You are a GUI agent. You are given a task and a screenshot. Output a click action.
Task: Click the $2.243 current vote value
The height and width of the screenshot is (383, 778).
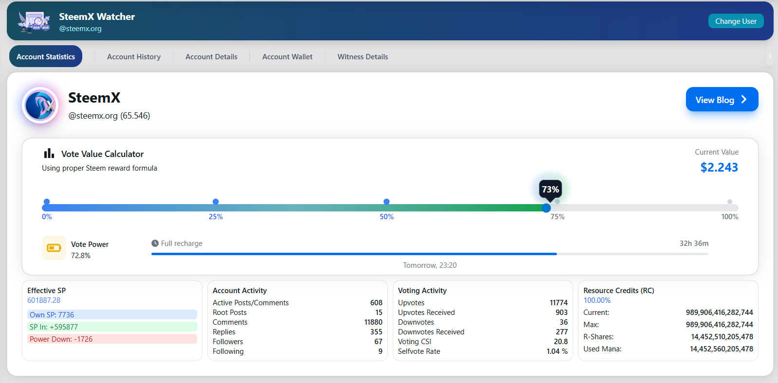point(719,167)
